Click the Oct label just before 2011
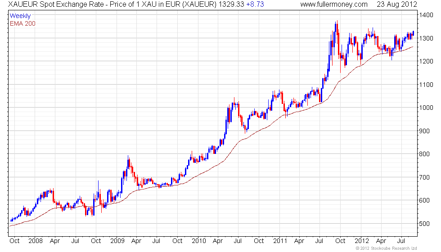441x252 pixels. tap(259, 241)
